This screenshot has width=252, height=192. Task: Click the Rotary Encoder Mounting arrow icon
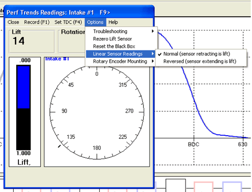point(153,61)
